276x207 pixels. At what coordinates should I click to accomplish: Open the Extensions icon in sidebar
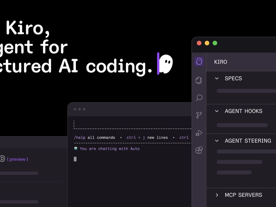point(199,150)
